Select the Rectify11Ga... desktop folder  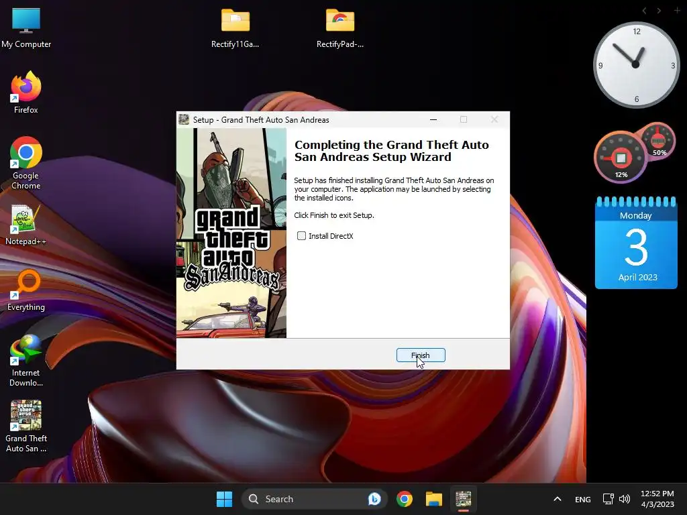click(x=235, y=27)
